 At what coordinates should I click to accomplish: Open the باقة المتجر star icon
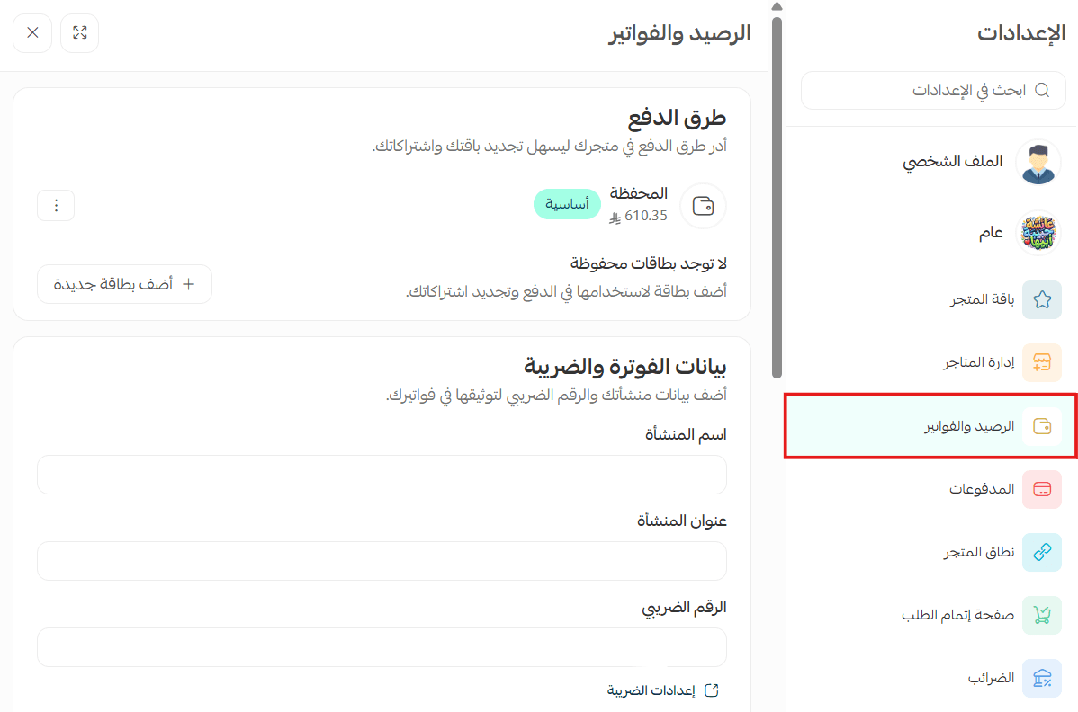click(x=1042, y=299)
